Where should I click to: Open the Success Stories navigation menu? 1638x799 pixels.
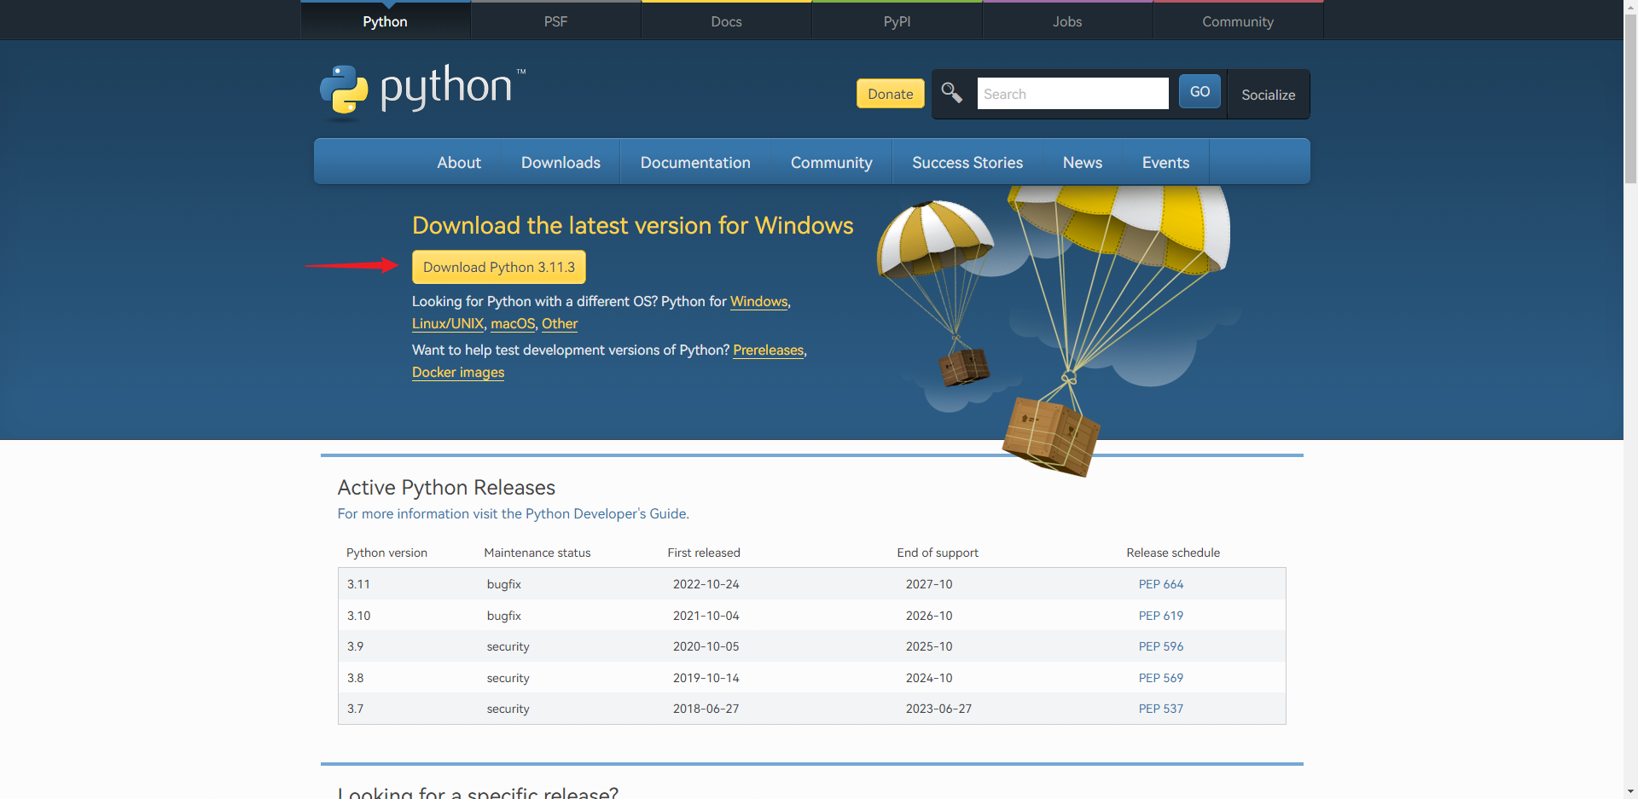(x=967, y=162)
